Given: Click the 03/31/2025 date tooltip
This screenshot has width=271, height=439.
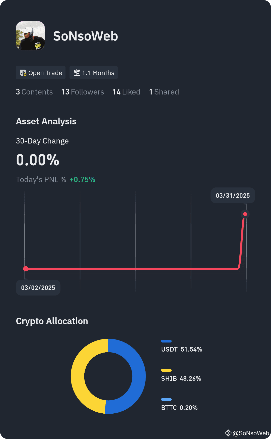Looking at the screenshot, I should coord(233,196).
